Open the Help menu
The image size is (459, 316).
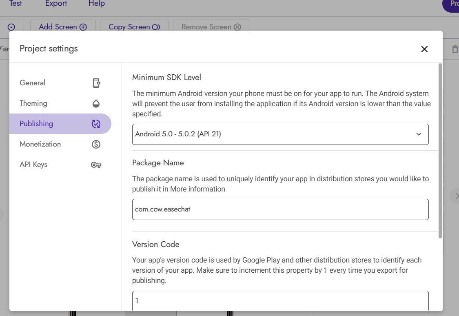pyautogui.click(x=97, y=4)
